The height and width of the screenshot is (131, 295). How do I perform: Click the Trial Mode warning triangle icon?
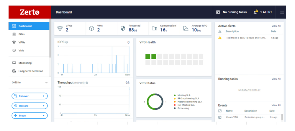click(220, 38)
